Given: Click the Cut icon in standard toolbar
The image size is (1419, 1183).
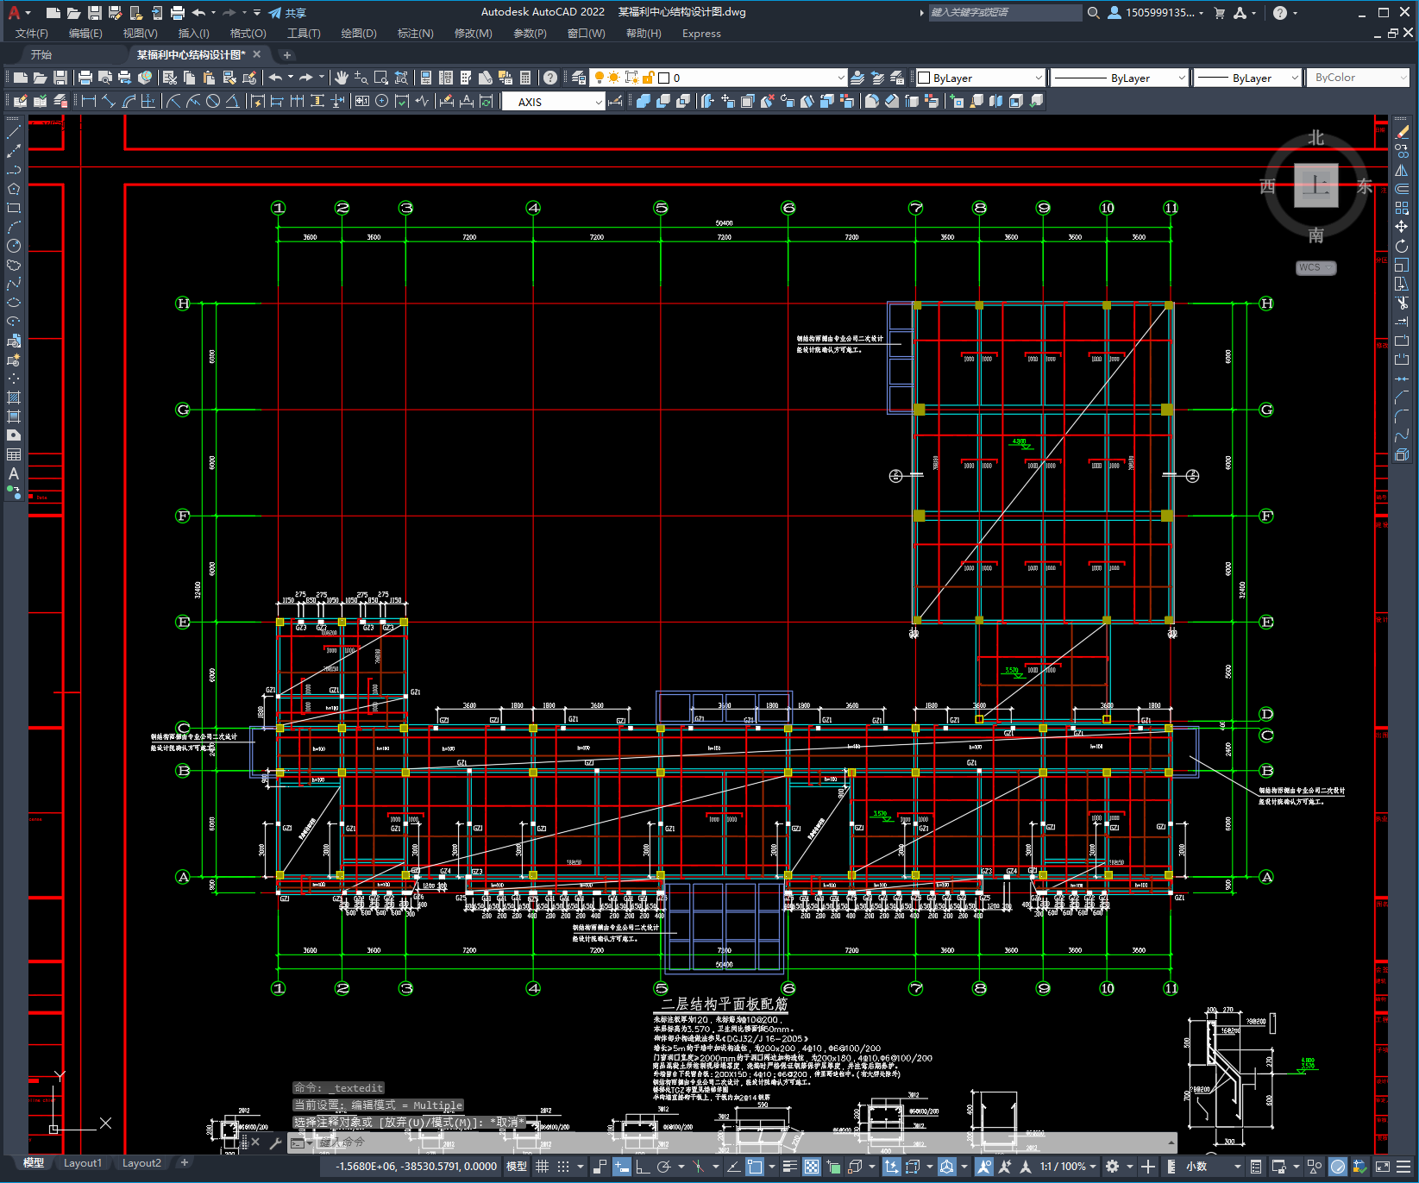Looking at the screenshot, I should pyautogui.click(x=169, y=78).
